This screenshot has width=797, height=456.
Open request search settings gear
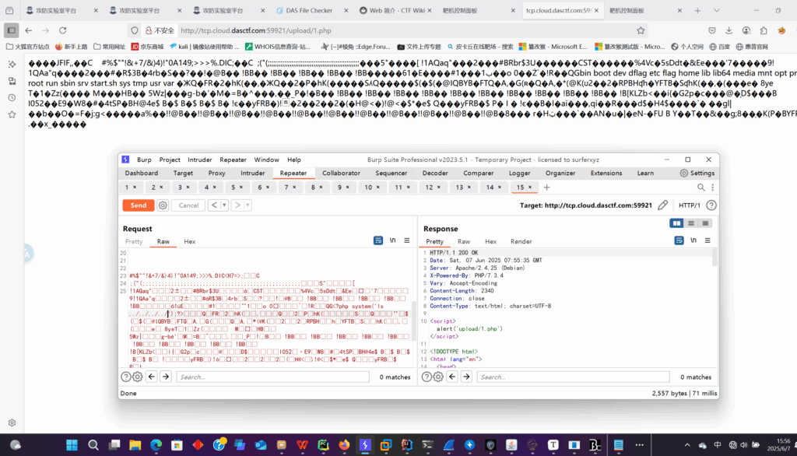(x=137, y=377)
